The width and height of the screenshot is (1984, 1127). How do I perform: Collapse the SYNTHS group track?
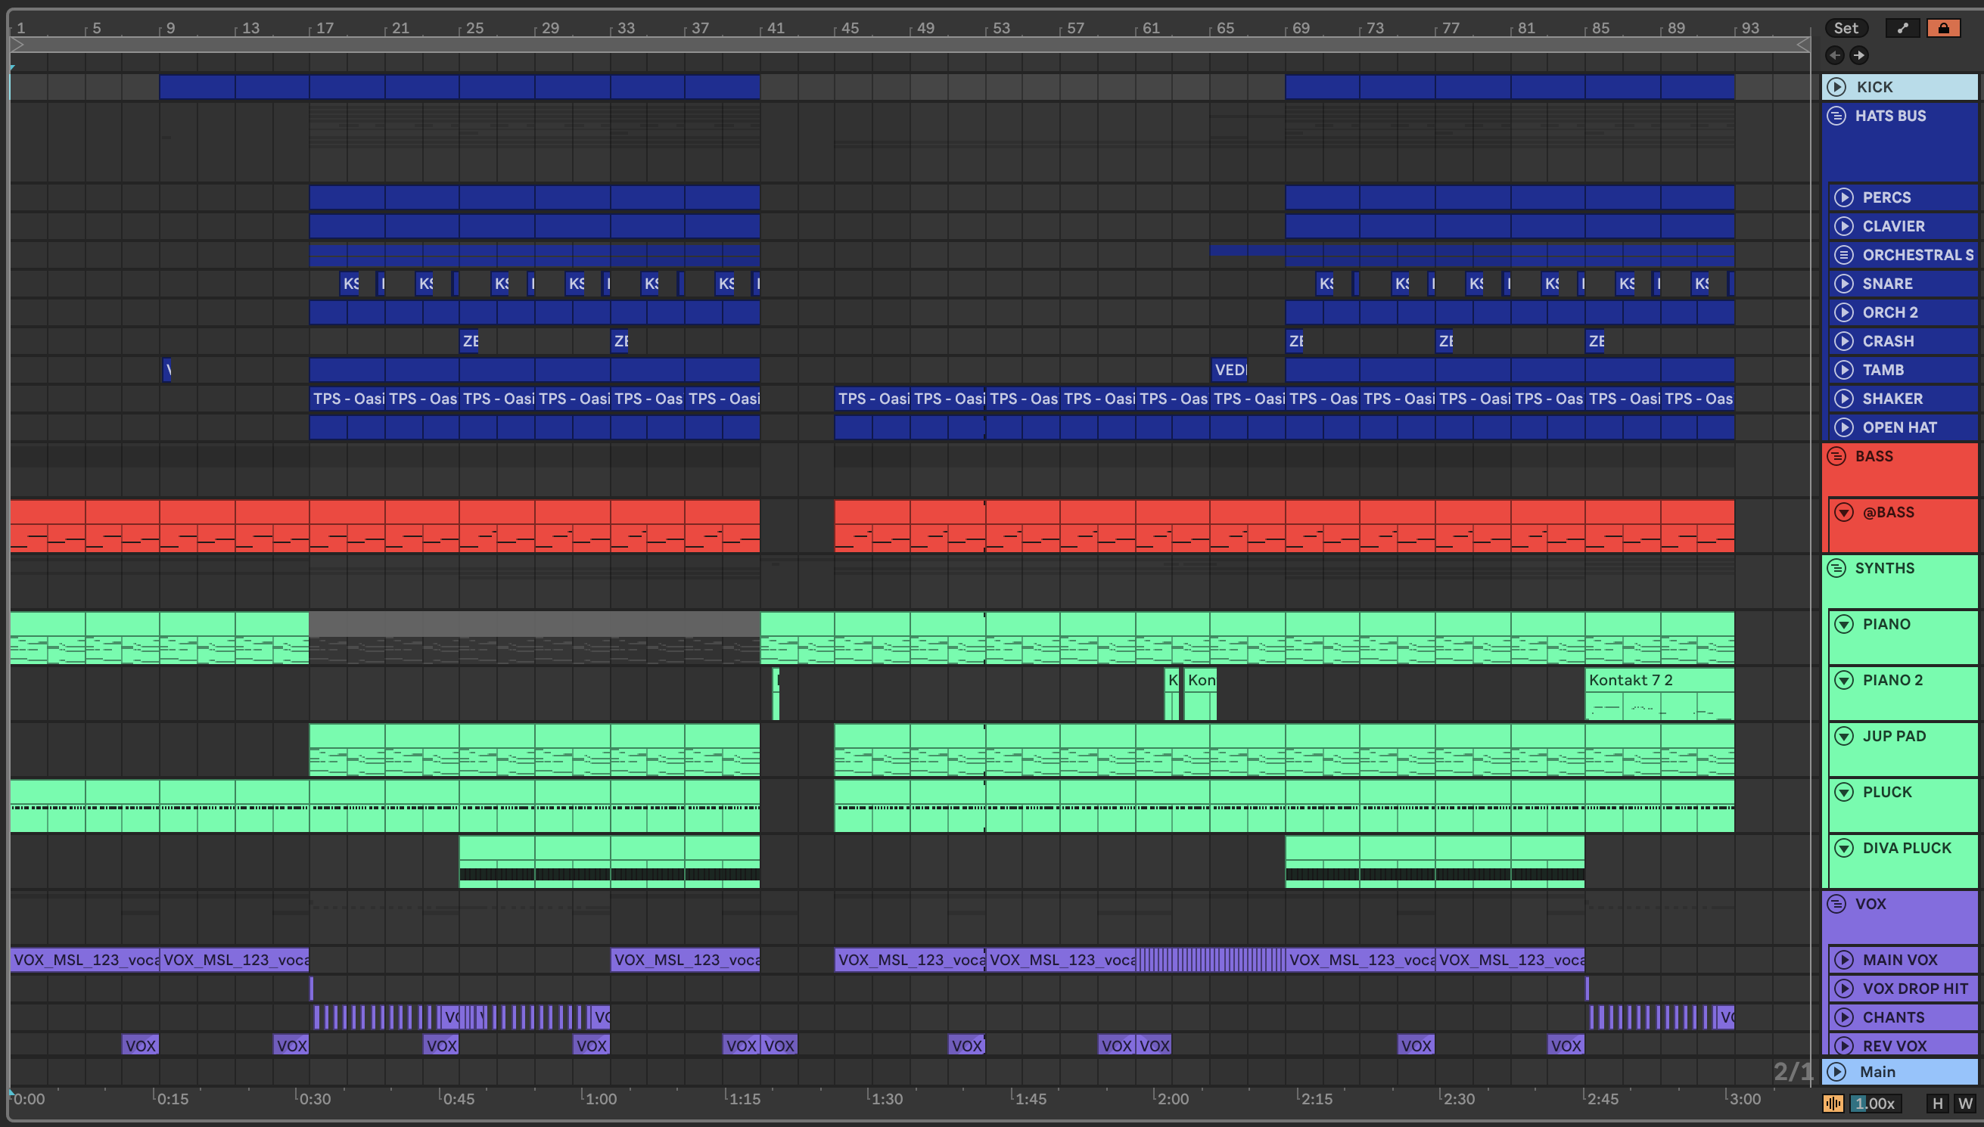pos(1836,568)
